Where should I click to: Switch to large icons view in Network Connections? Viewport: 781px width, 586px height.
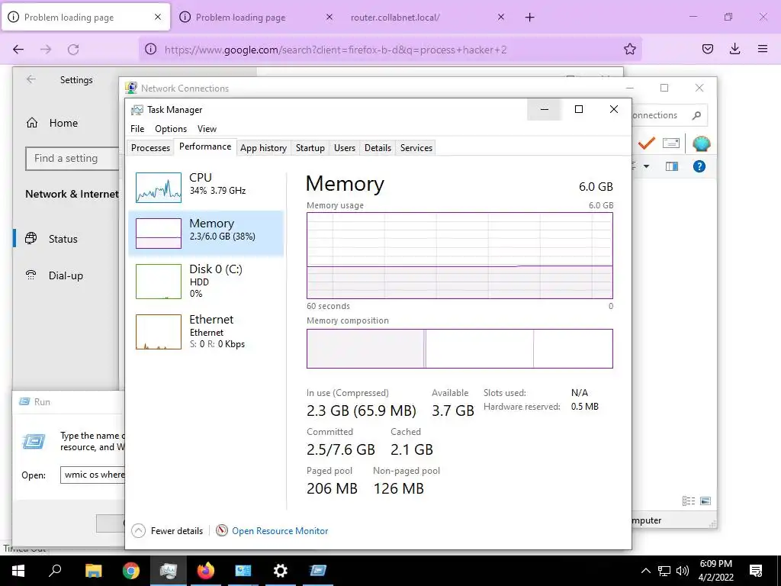coord(705,501)
